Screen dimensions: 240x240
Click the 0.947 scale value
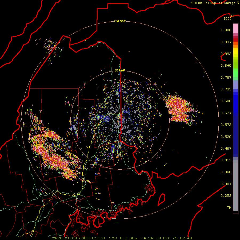(226, 42)
